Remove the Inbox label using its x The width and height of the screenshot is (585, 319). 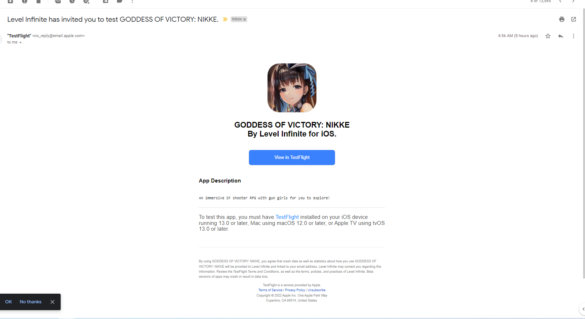click(x=245, y=20)
